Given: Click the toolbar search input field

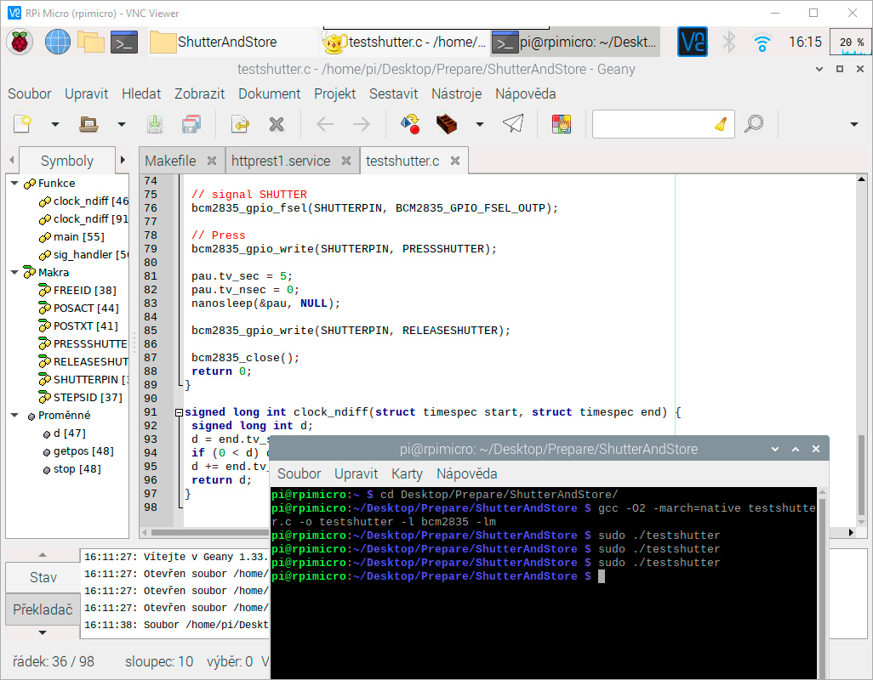Looking at the screenshot, I should [x=653, y=124].
